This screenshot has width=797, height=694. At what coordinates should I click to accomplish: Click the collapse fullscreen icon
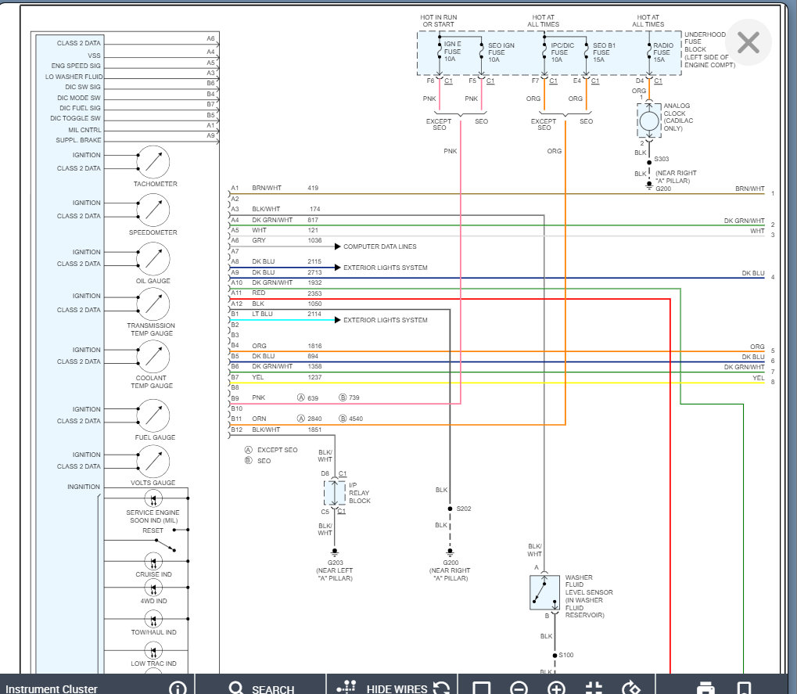[594, 689]
